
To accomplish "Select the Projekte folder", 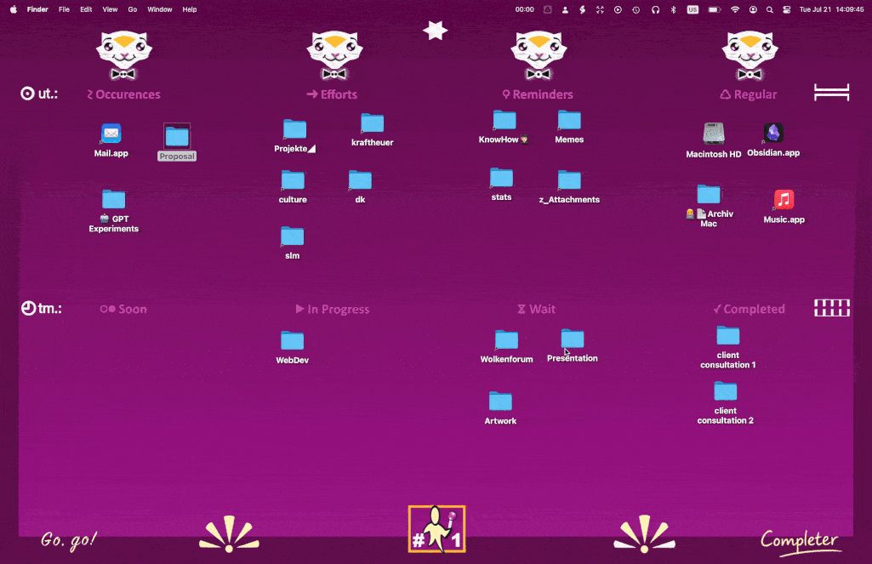I will pos(294,129).
